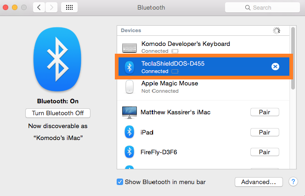This screenshot has width=305, height=196.
Task: Go back with the left chevron button
Action: 39,7
